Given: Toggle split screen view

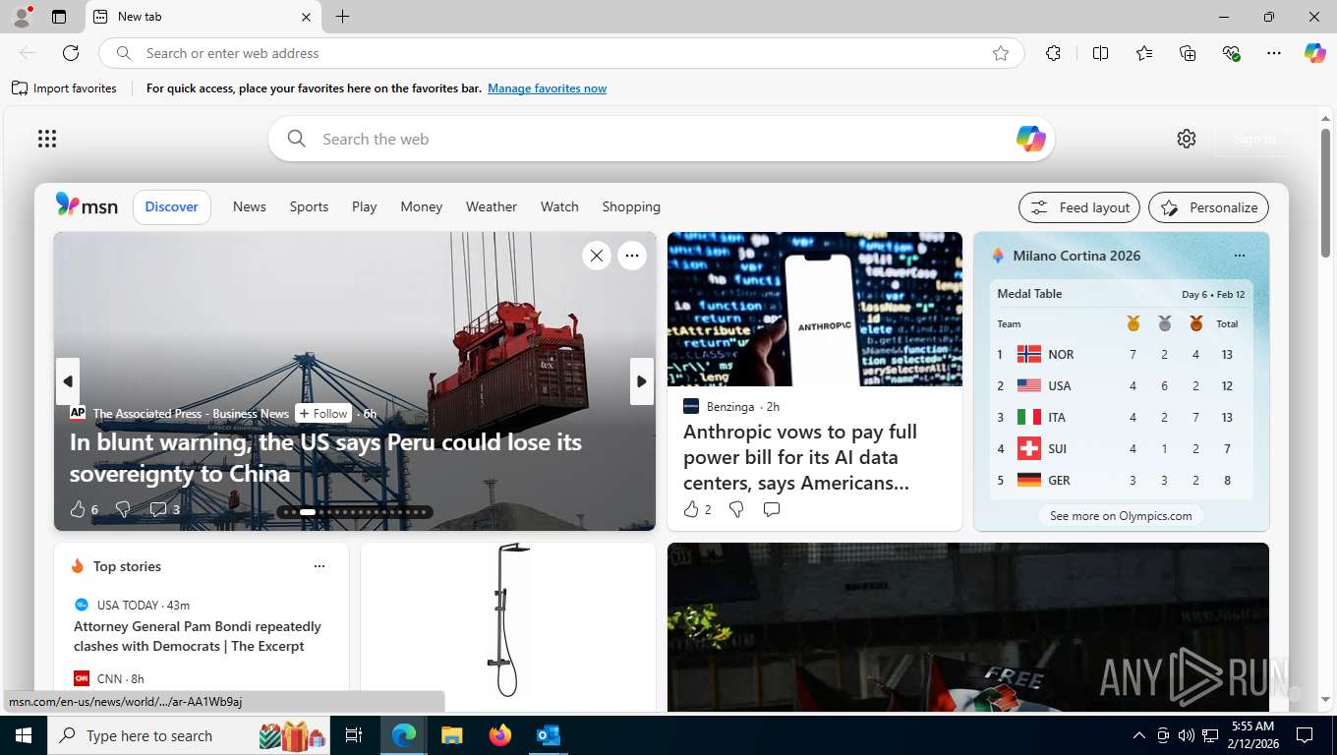Looking at the screenshot, I should (x=1100, y=53).
